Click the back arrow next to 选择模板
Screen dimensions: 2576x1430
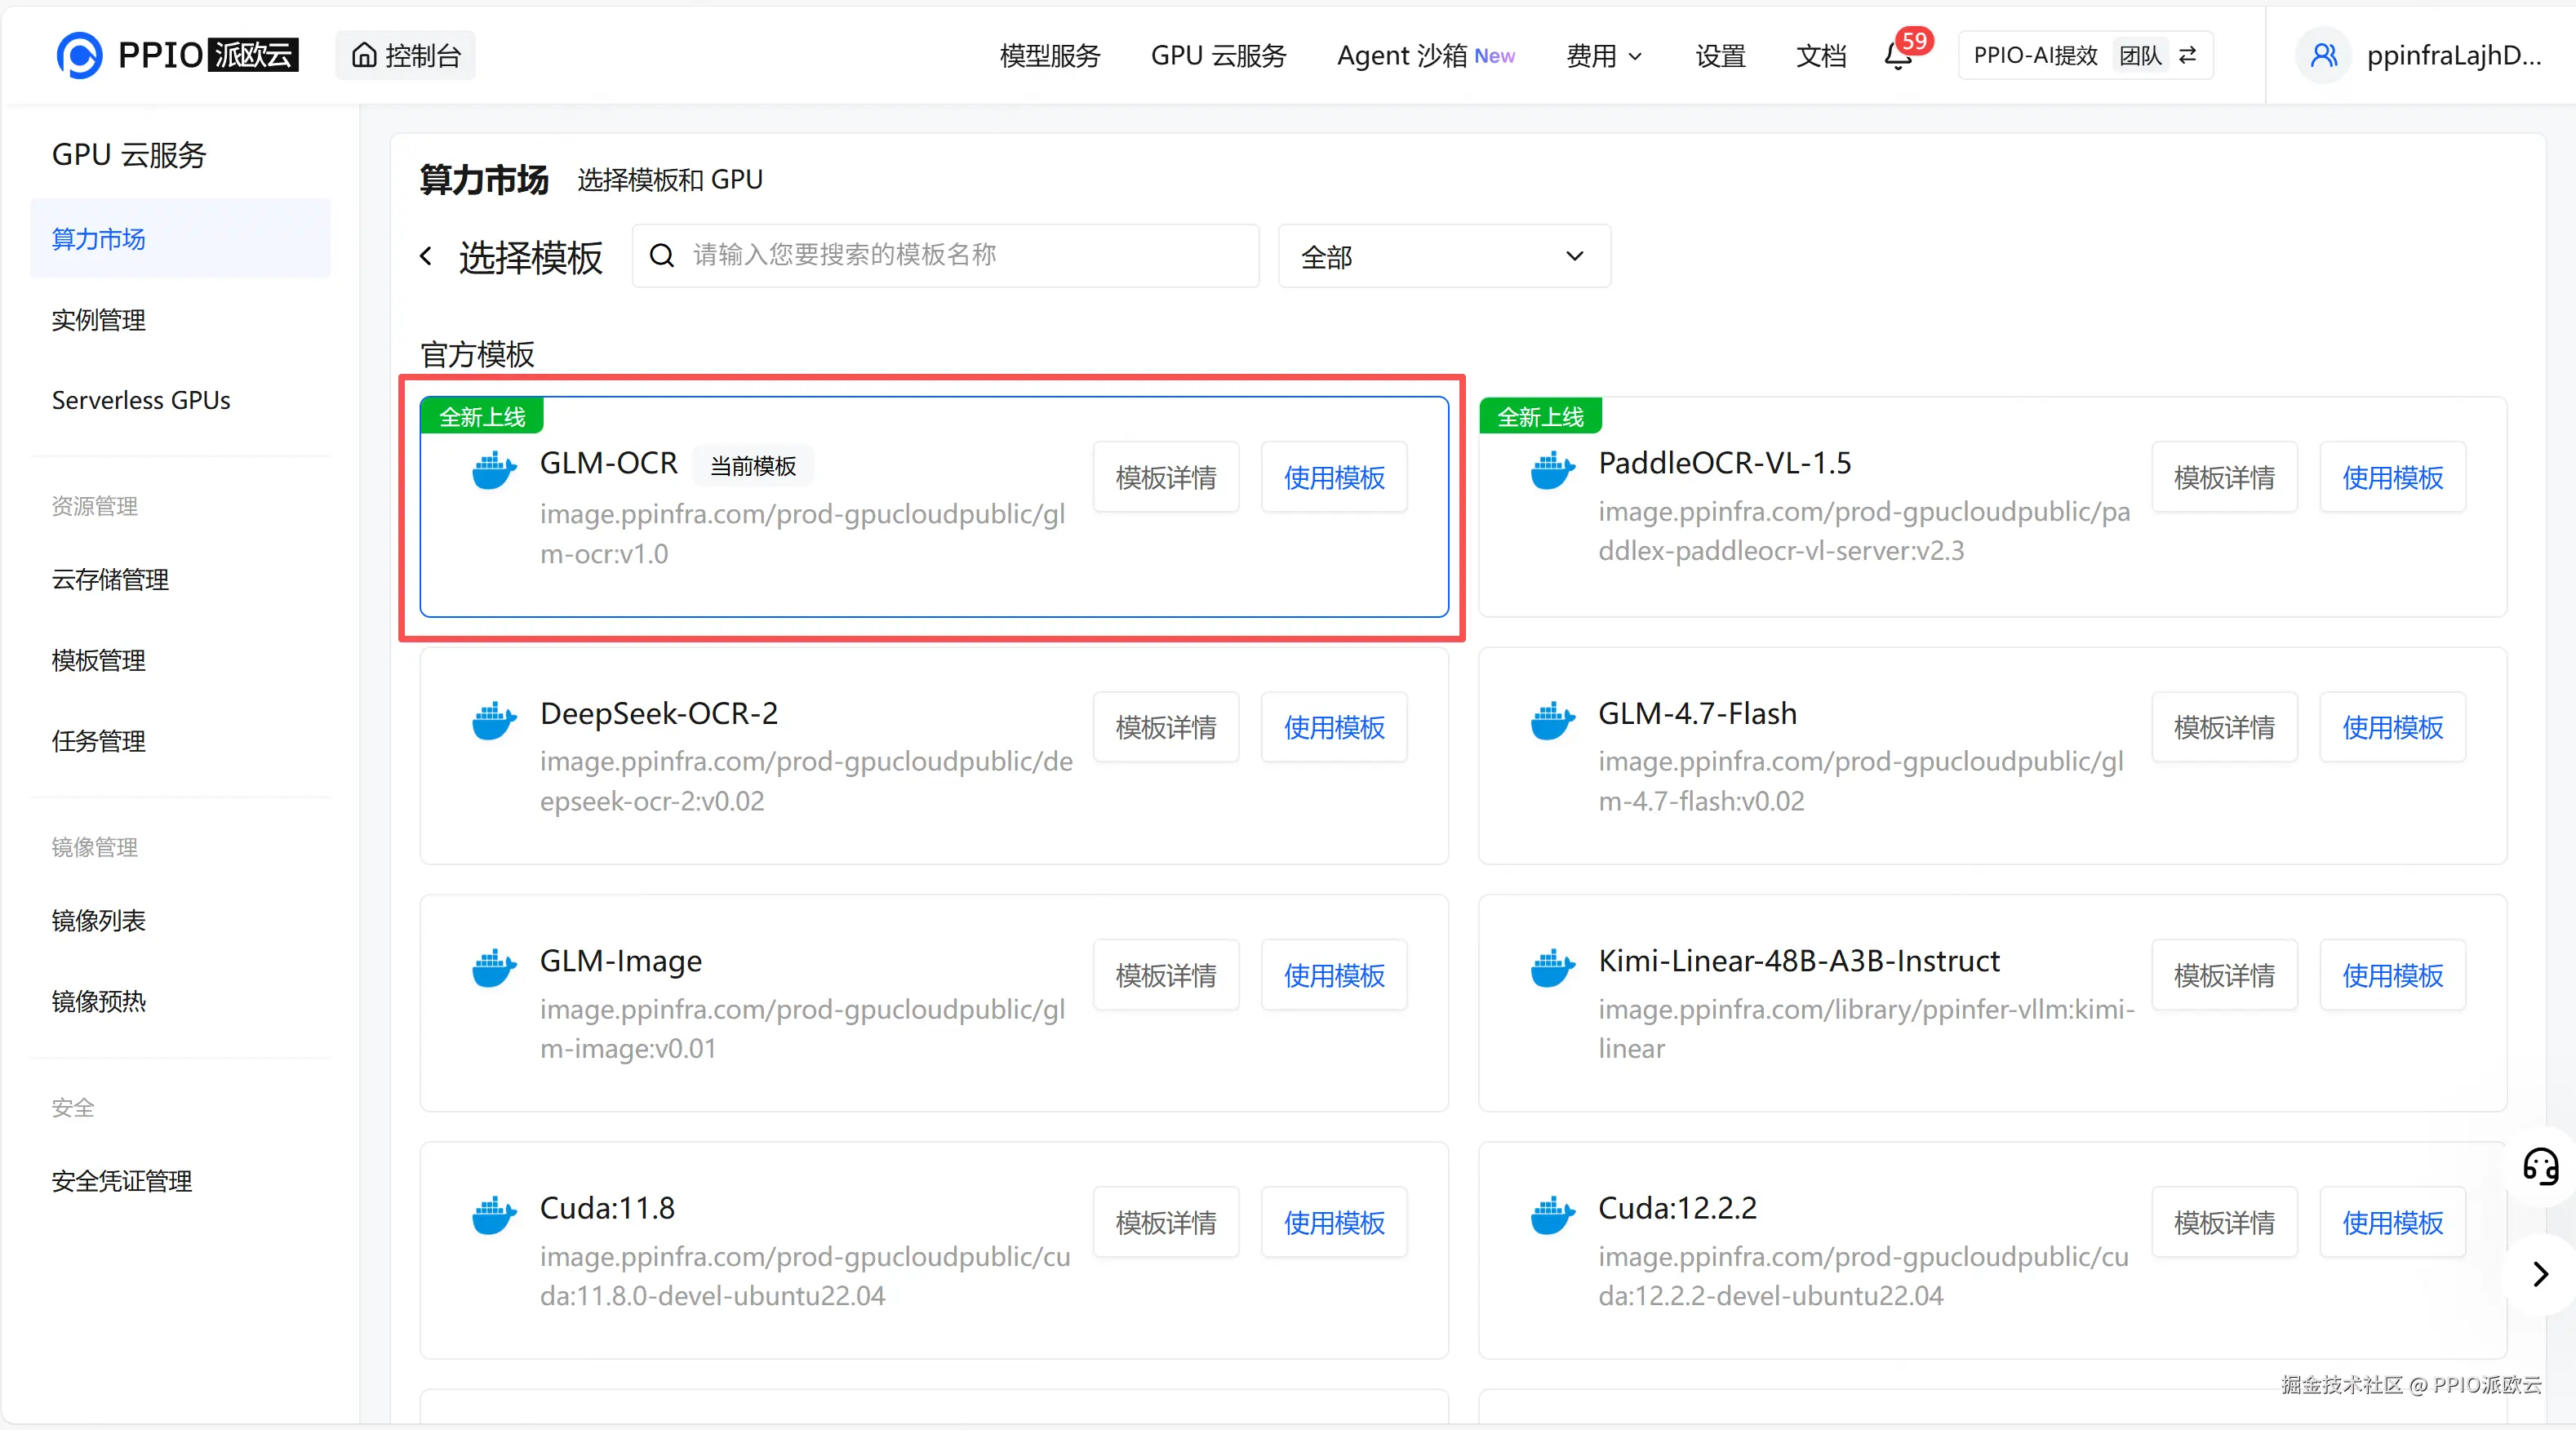coord(427,256)
